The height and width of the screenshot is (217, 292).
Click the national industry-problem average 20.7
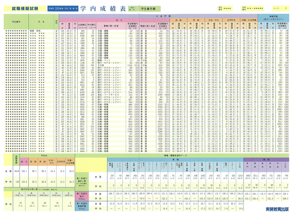[x=203, y=204]
